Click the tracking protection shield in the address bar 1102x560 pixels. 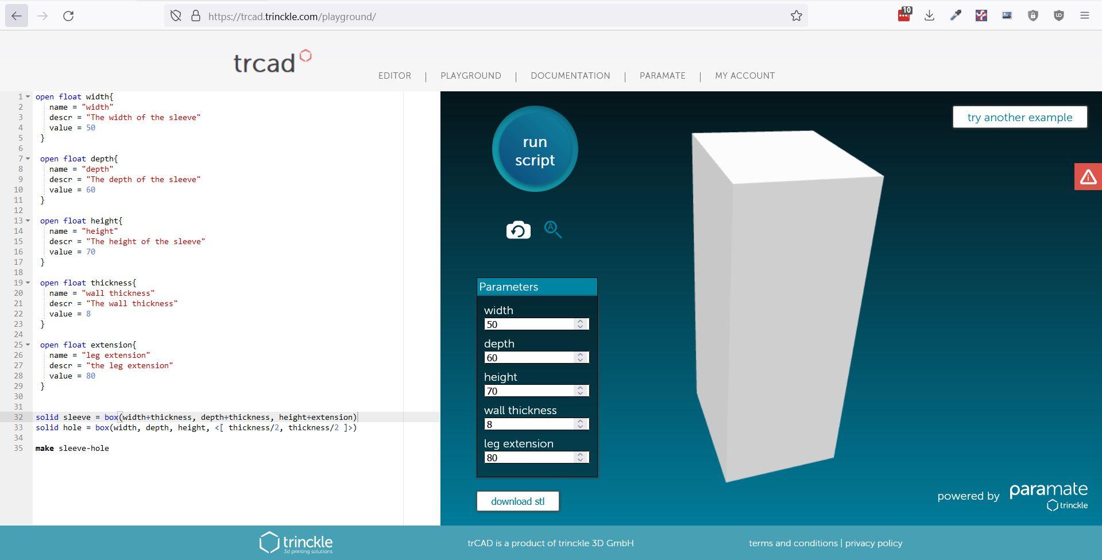tap(176, 16)
